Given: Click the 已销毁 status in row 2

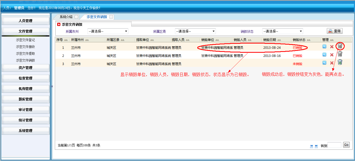Looking at the screenshot, I should (x=298, y=56).
